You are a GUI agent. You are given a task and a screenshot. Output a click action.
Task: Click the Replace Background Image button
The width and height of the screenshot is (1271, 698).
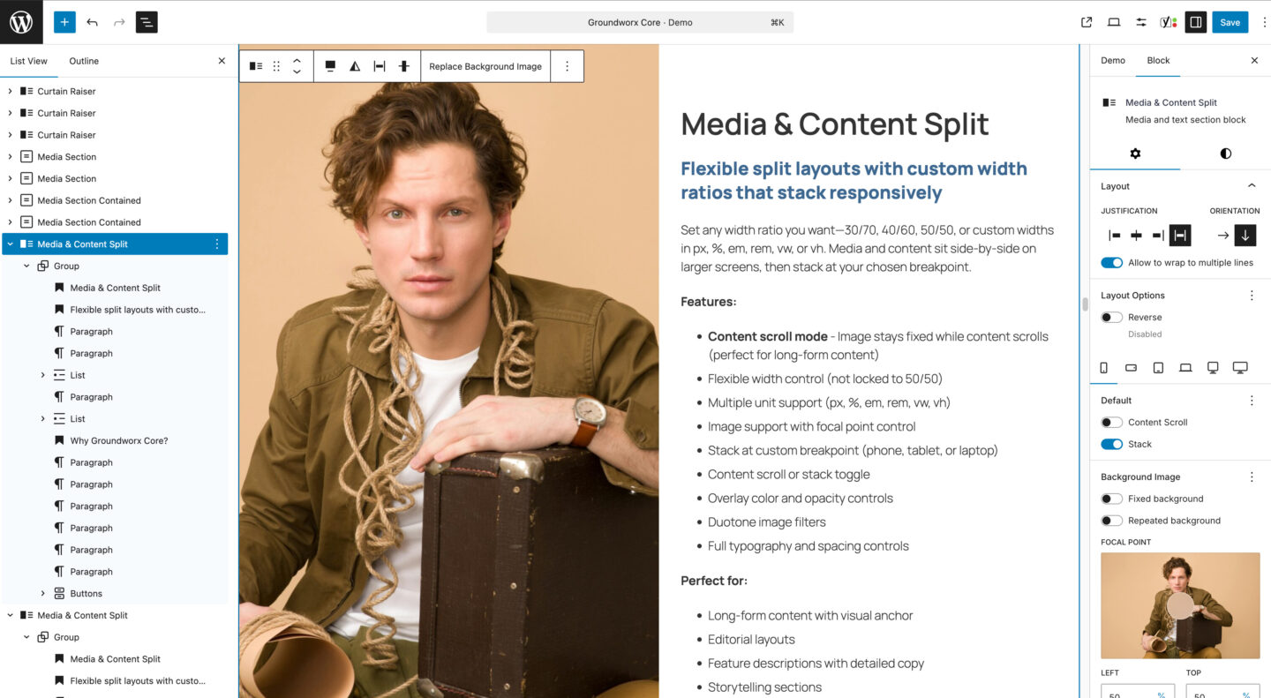click(x=485, y=65)
